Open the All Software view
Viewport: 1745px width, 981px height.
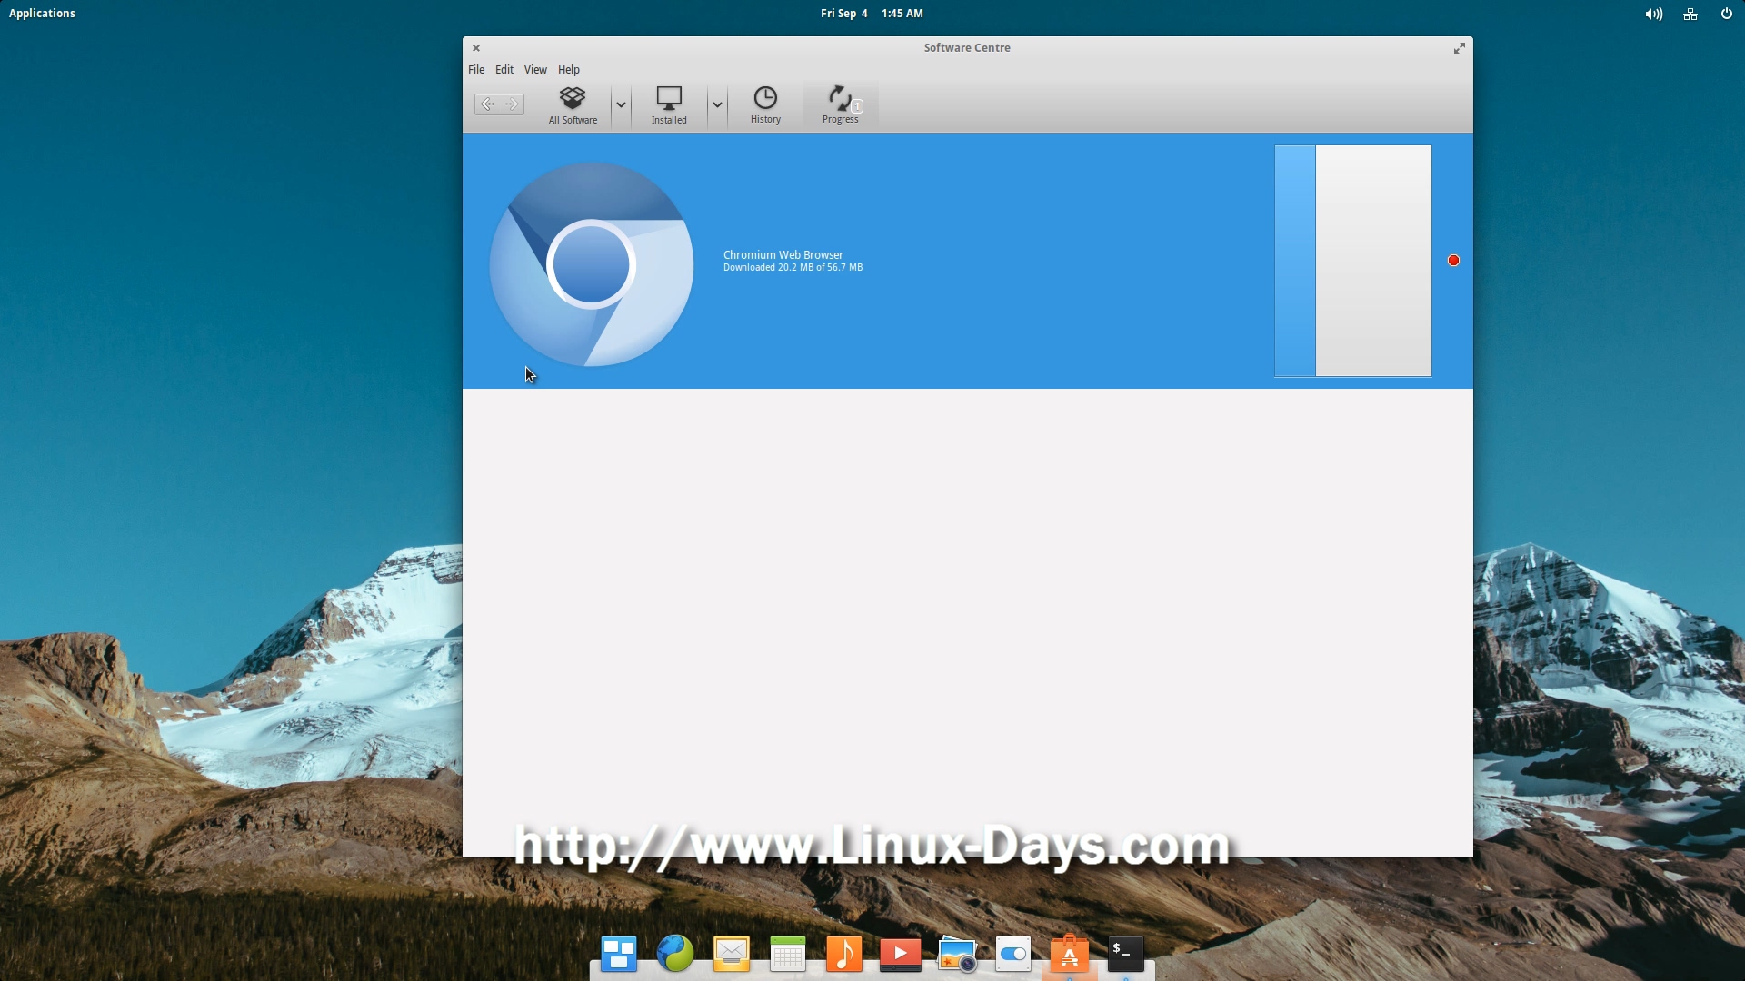point(573,105)
